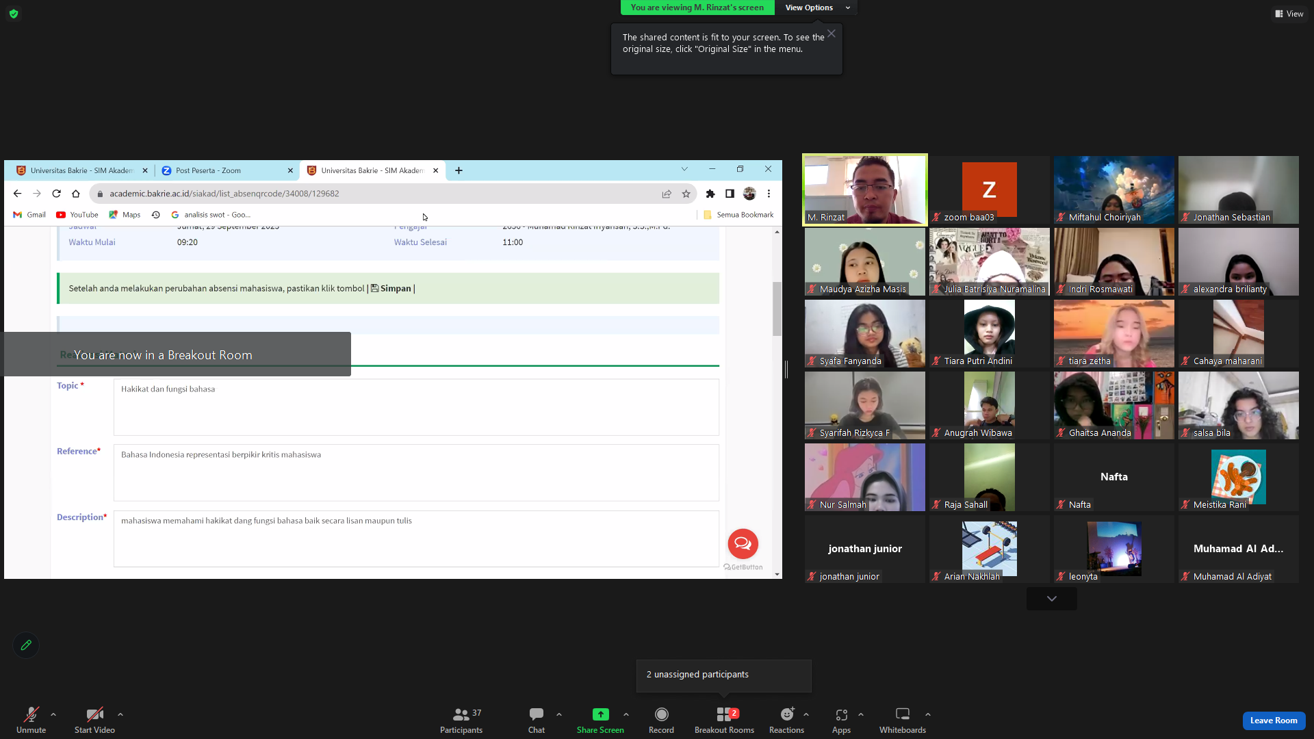Image resolution: width=1314 pixels, height=739 pixels.
Task: Open the Semua Bookmark folder
Action: [x=738, y=215]
